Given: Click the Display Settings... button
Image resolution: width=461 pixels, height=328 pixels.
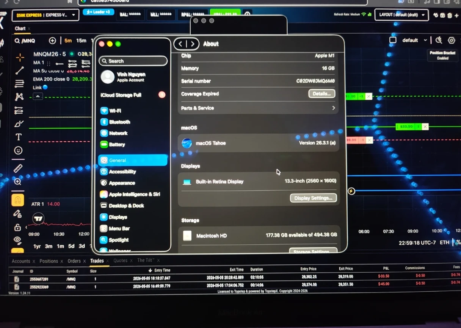Looking at the screenshot, I should tap(313, 198).
